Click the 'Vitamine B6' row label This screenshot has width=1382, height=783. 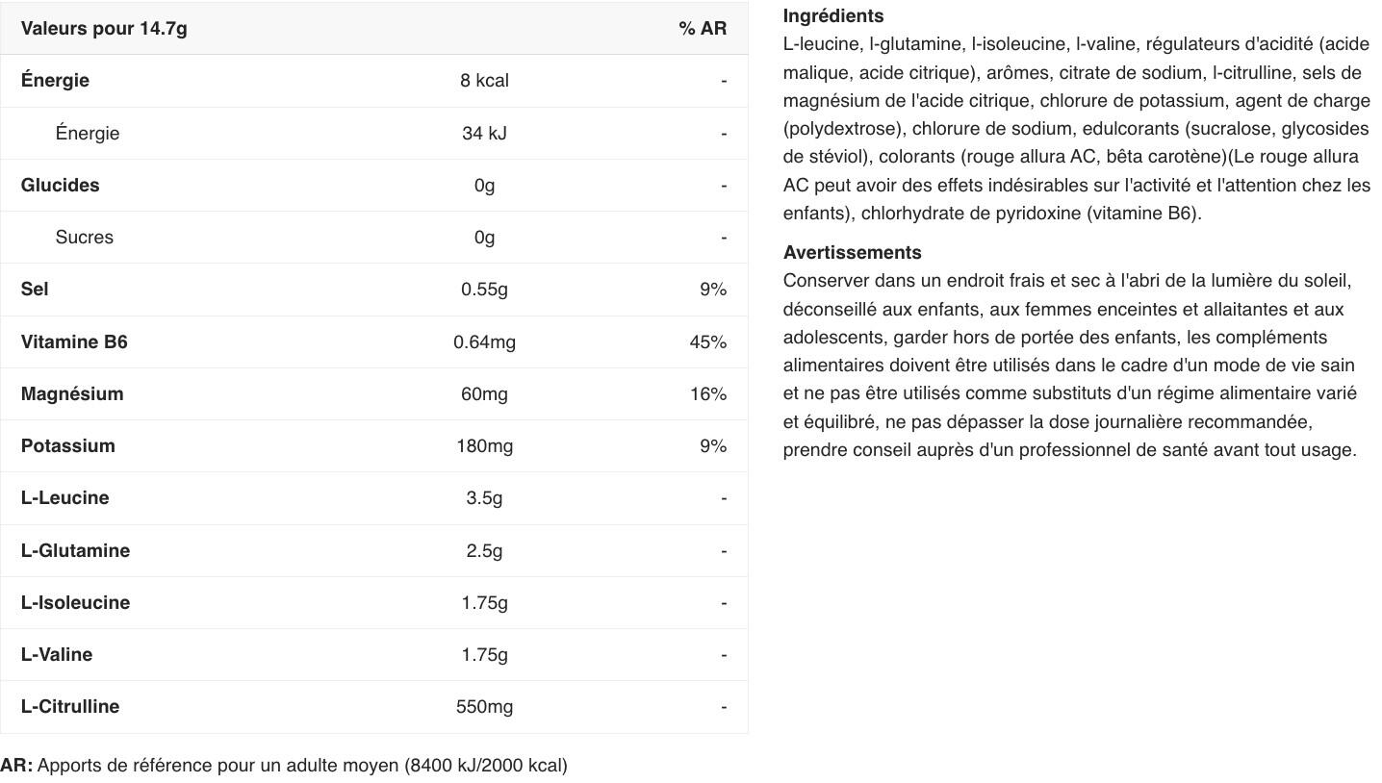point(74,342)
